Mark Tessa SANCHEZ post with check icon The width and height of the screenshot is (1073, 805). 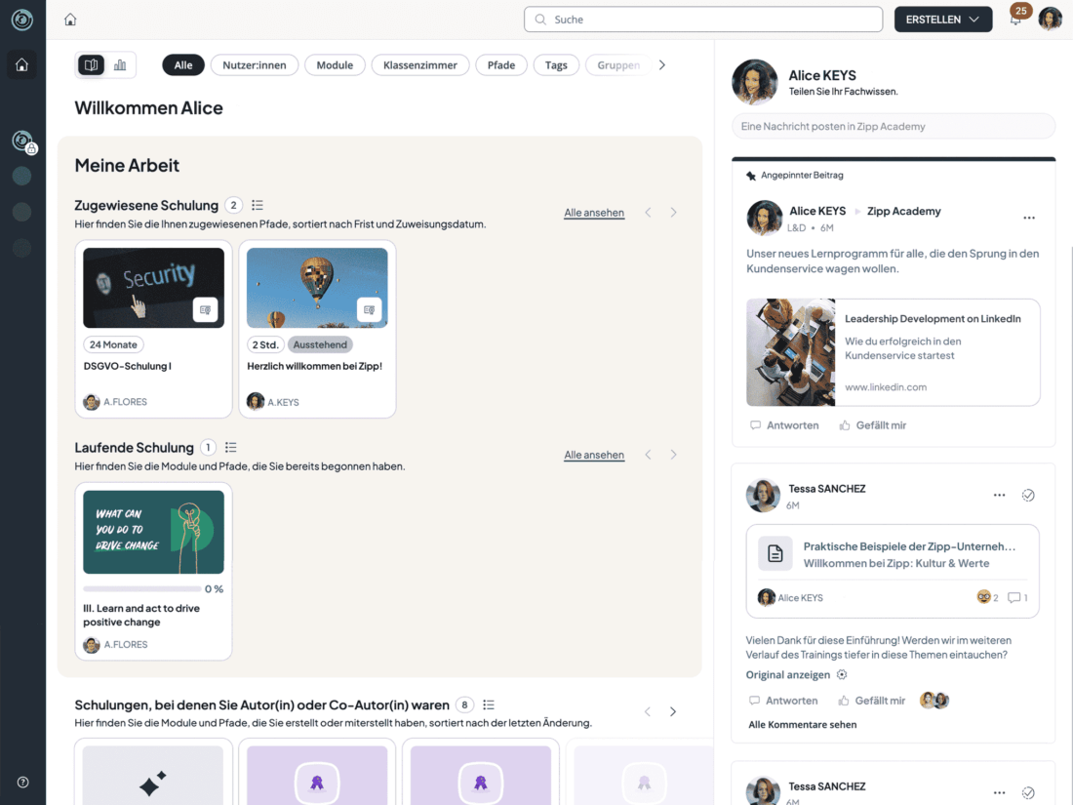(x=1028, y=495)
